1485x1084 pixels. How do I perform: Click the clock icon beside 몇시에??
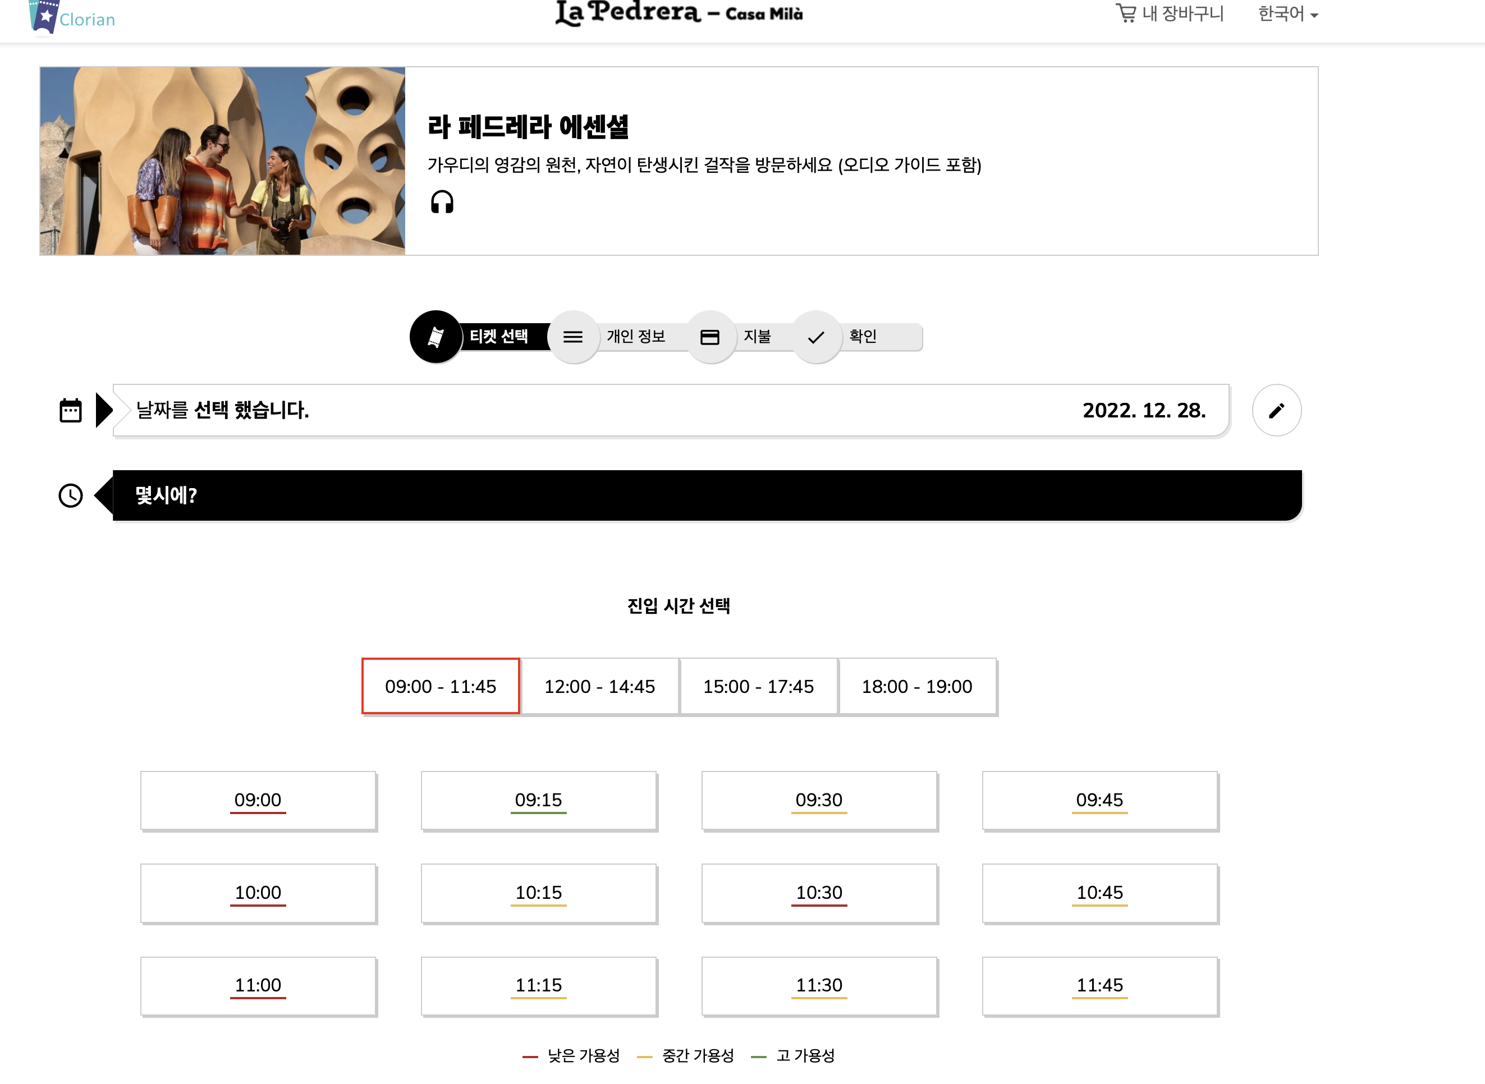click(x=71, y=495)
